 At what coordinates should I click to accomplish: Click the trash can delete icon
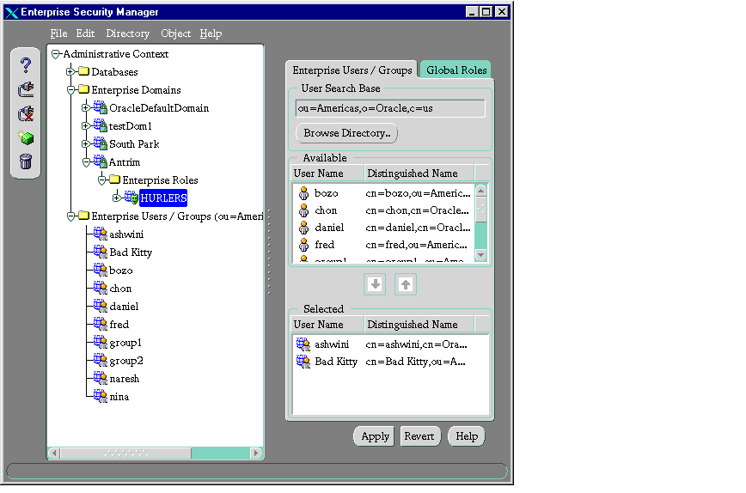click(x=26, y=161)
